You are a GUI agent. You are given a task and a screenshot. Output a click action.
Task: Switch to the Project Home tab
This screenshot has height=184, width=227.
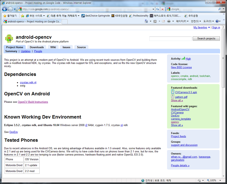(15, 47)
